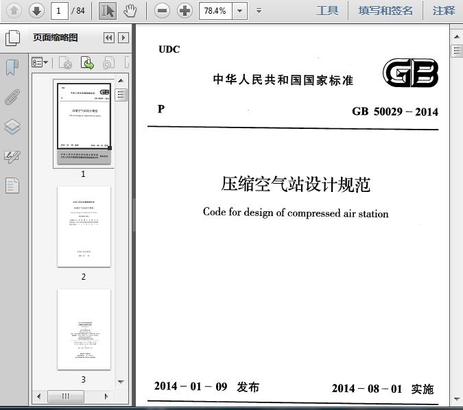Viewport: 463px width, 410px height.
Task: Click document scroll down arrow
Action: (457, 399)
